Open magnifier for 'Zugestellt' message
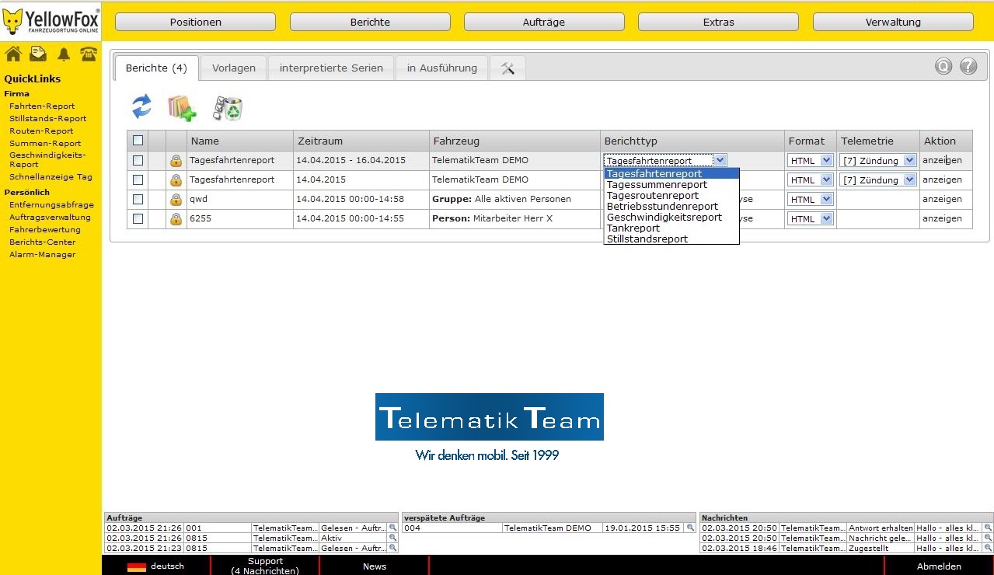 point(988,548)
